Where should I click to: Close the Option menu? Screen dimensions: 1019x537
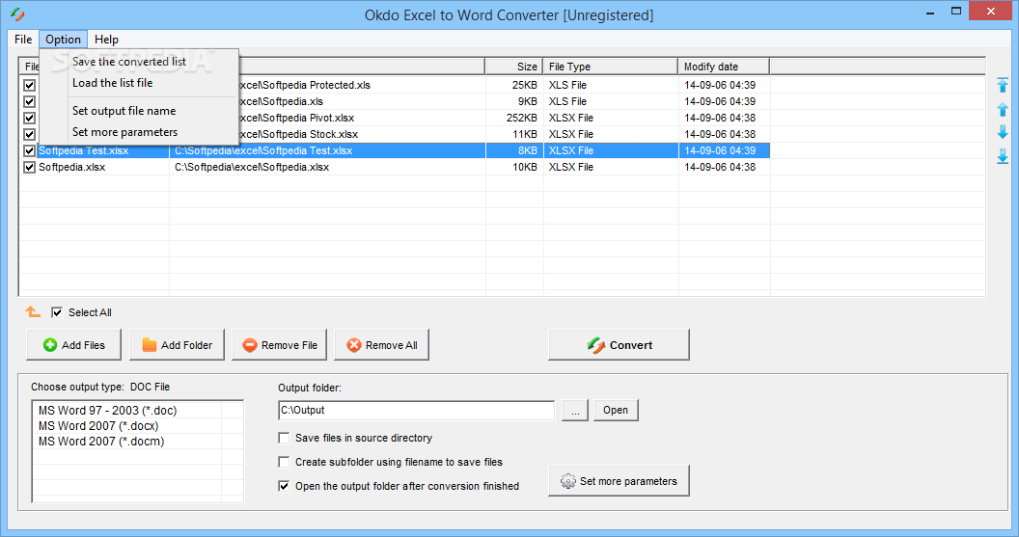[63, 39]
